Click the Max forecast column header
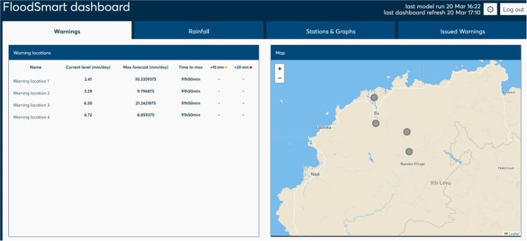The width and height of the screenshot is (527, 241). pyautogui.click(x=145, y=67)
